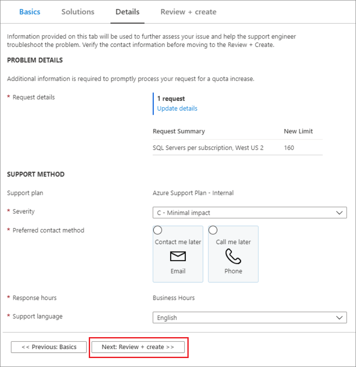Click the New Limit column header
Image resolution: width=356 pixels, height=367 pixels.
[x=298, y=131]
